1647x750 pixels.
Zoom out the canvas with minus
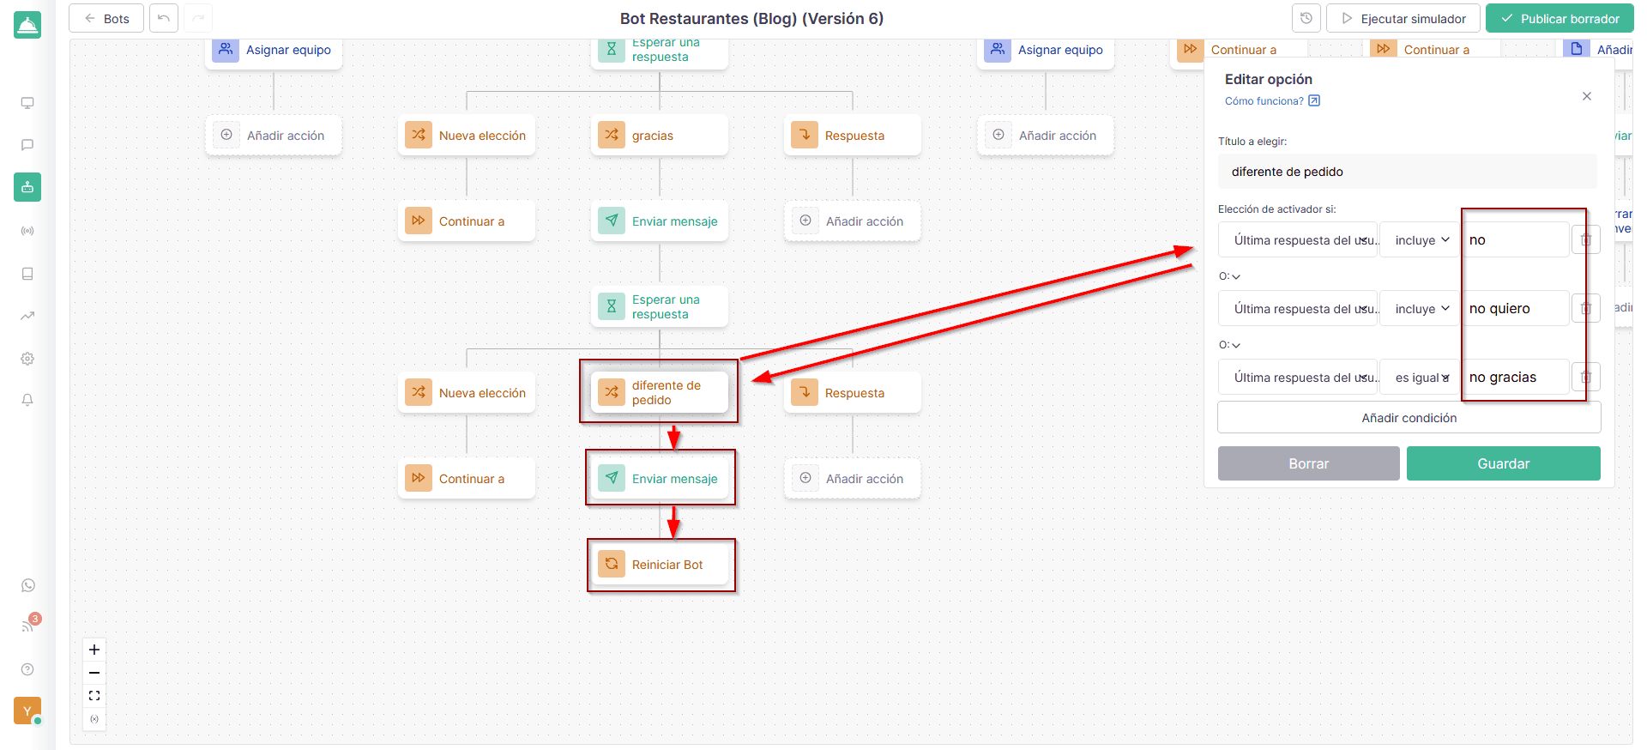click(94, 673)
